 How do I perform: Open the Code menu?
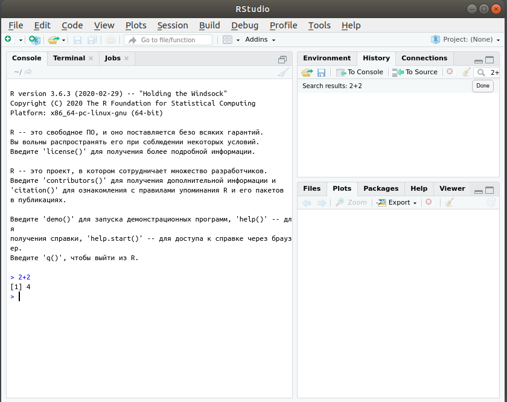(72, 25)
